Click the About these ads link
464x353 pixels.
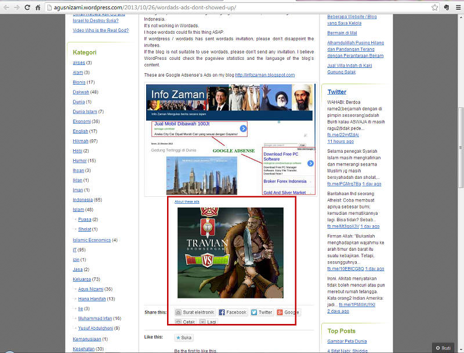point(187,201)
